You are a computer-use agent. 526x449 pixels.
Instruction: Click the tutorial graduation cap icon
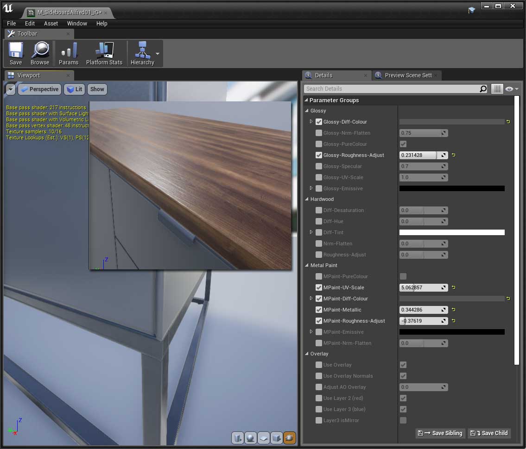coord(472,10)
